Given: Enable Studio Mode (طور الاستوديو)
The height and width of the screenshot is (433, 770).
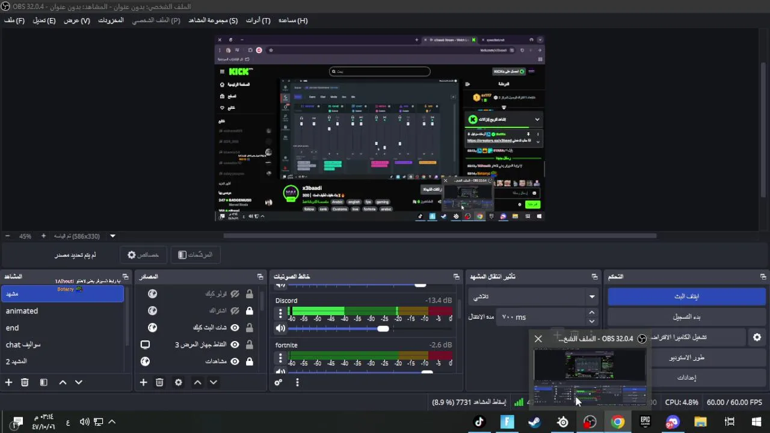Looking at the screenshot, I should (686, 358).
